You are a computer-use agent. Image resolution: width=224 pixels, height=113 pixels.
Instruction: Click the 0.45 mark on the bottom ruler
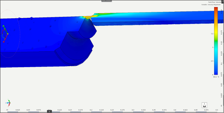click(196, 110)
